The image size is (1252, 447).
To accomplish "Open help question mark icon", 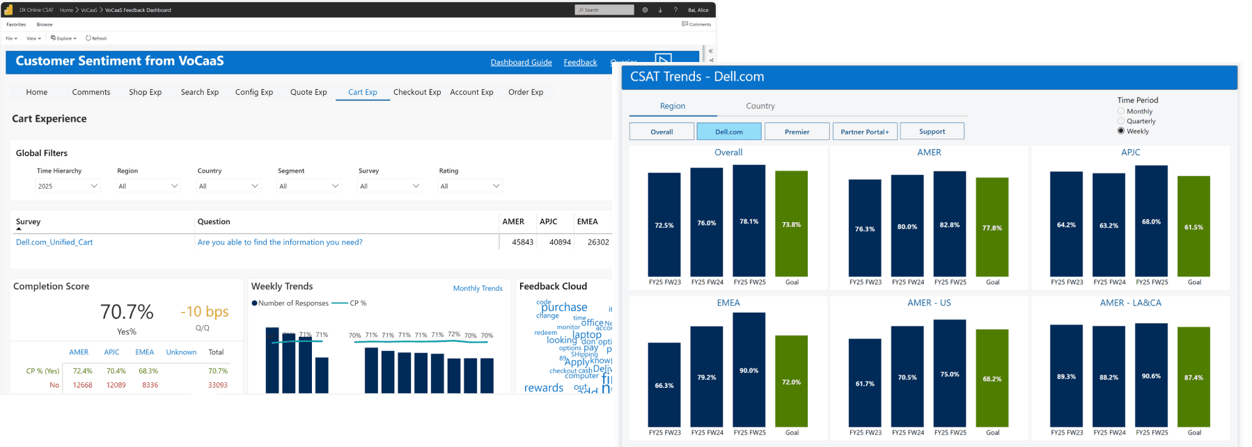I will 675,10.
